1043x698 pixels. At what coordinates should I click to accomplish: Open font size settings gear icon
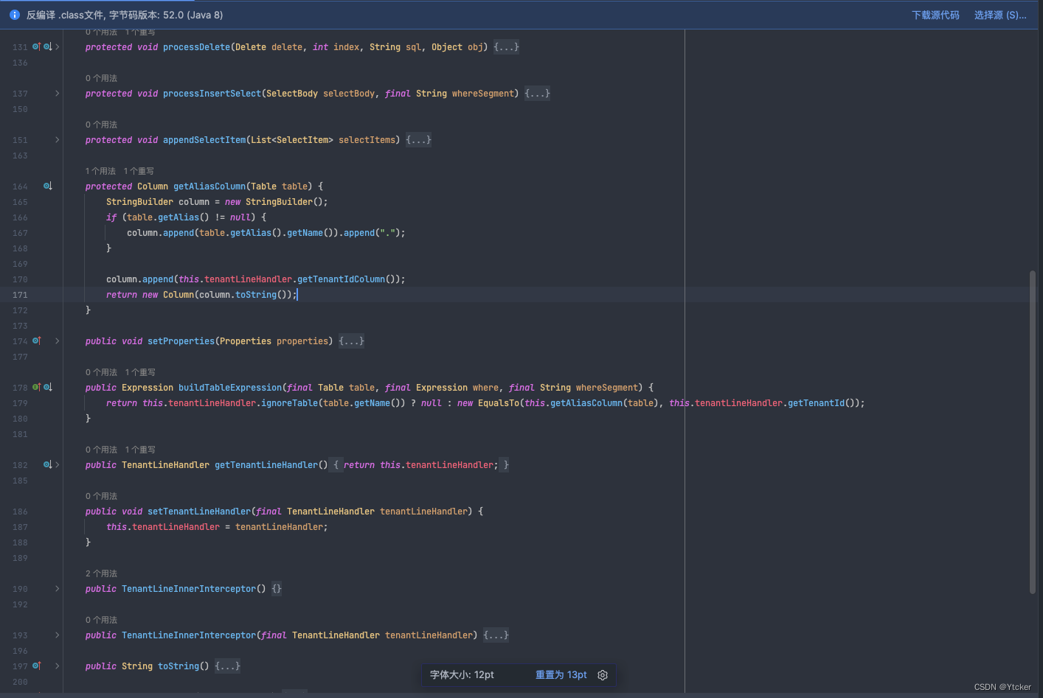click(603, 675)
